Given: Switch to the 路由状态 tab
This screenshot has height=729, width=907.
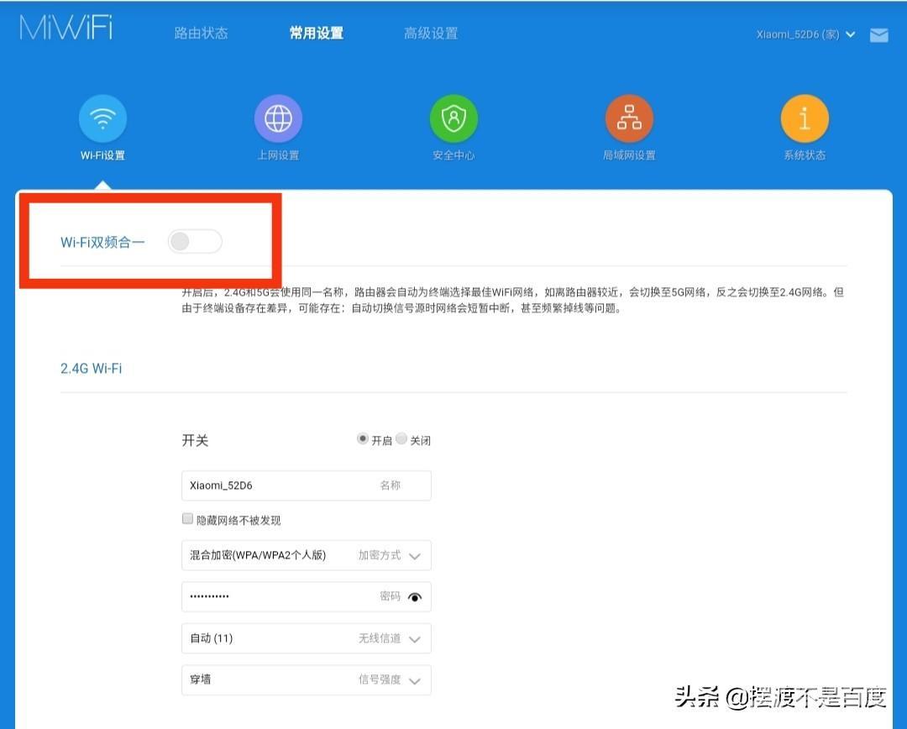Looking at the screenshot, I should (x=201, y=34).
